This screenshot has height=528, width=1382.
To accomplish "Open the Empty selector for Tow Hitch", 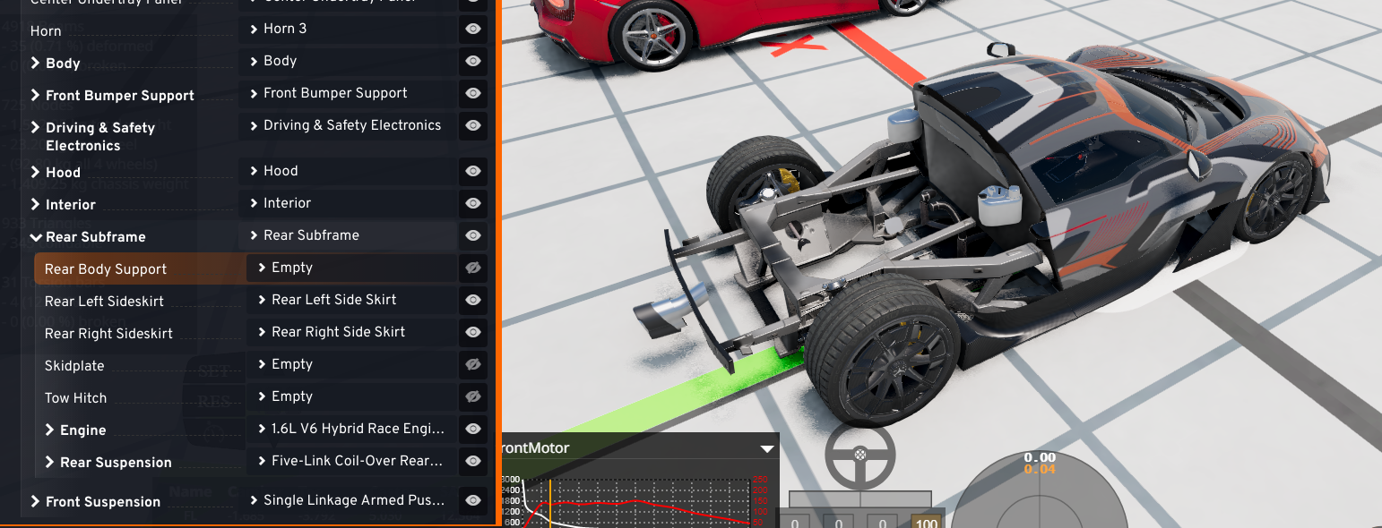I will 351,396.
